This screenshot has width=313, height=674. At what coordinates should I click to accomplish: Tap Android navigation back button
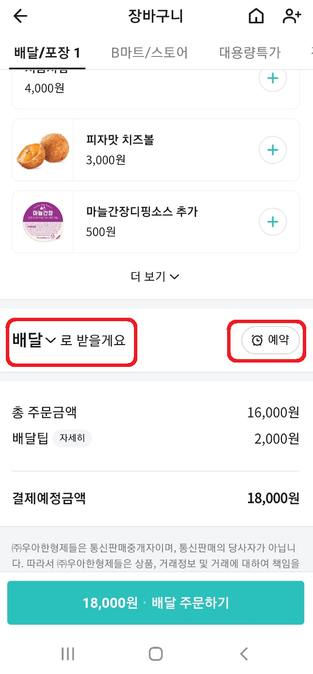tap(244, 654)
